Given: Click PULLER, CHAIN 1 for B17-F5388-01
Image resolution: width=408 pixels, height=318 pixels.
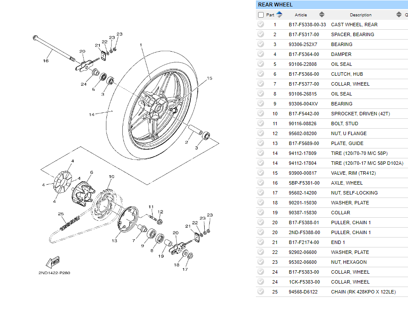Looking at the screenshot, I should (x=351, y=222).
